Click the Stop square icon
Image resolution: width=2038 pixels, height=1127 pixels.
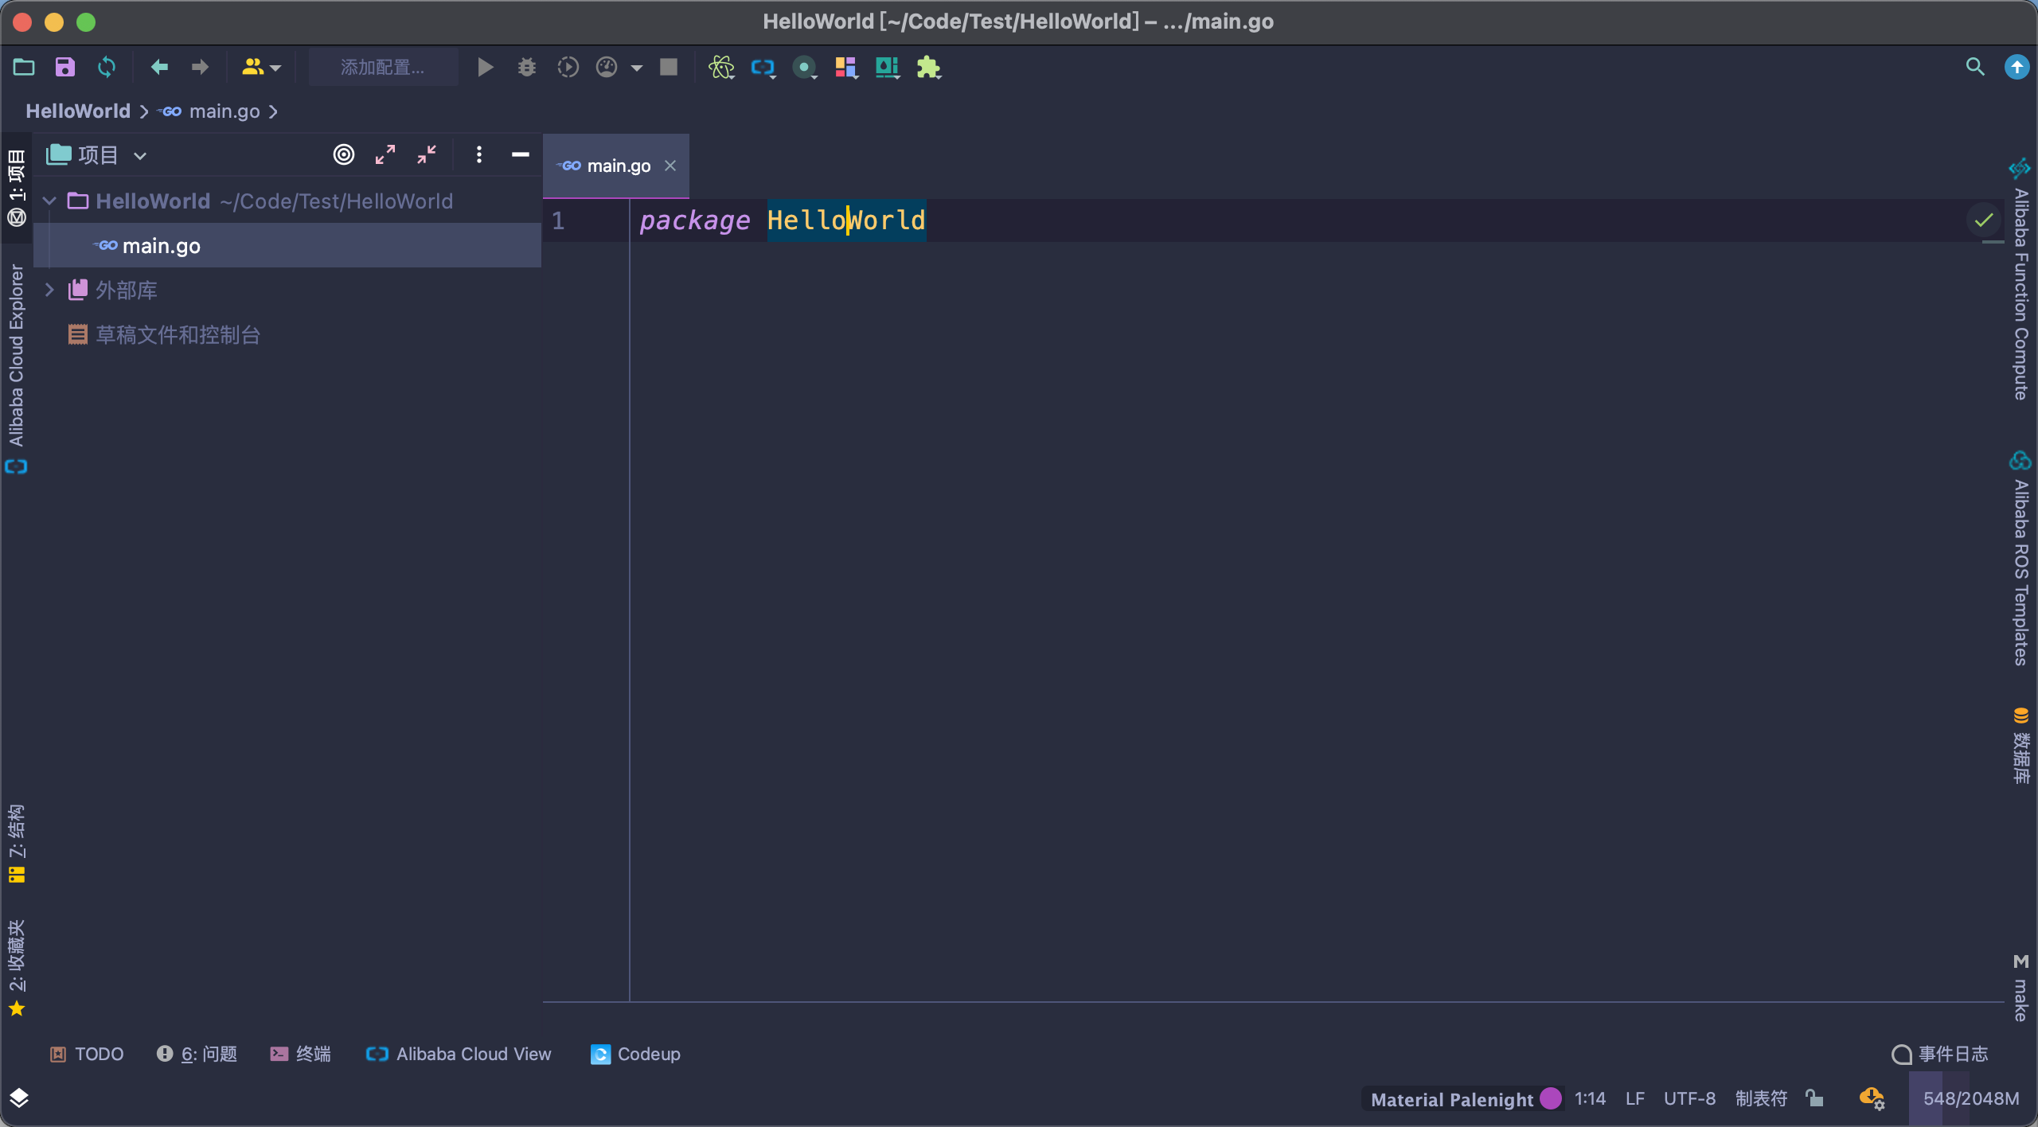click(x=669, y=67)
